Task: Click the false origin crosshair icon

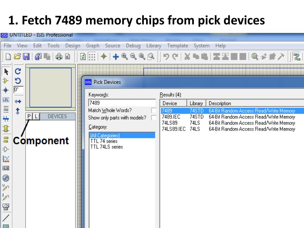Action: (104, 56)
